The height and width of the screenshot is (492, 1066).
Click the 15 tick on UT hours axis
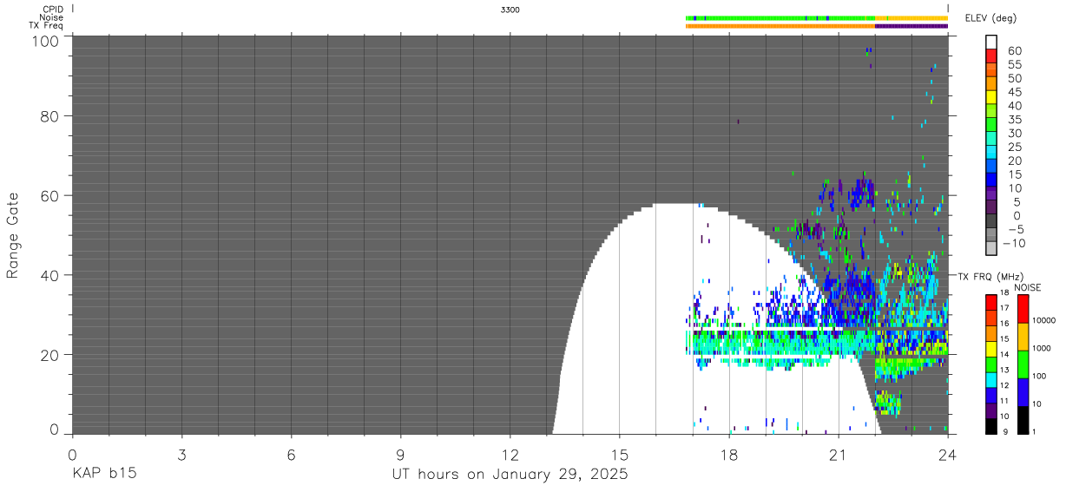click(x=620, y=454)
